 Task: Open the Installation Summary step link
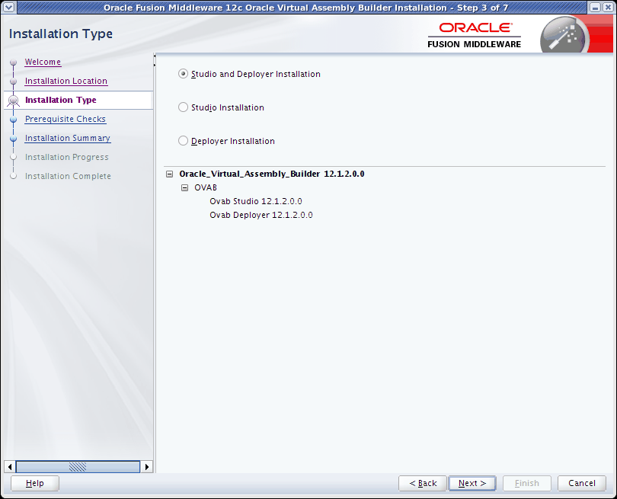[68, 138]
